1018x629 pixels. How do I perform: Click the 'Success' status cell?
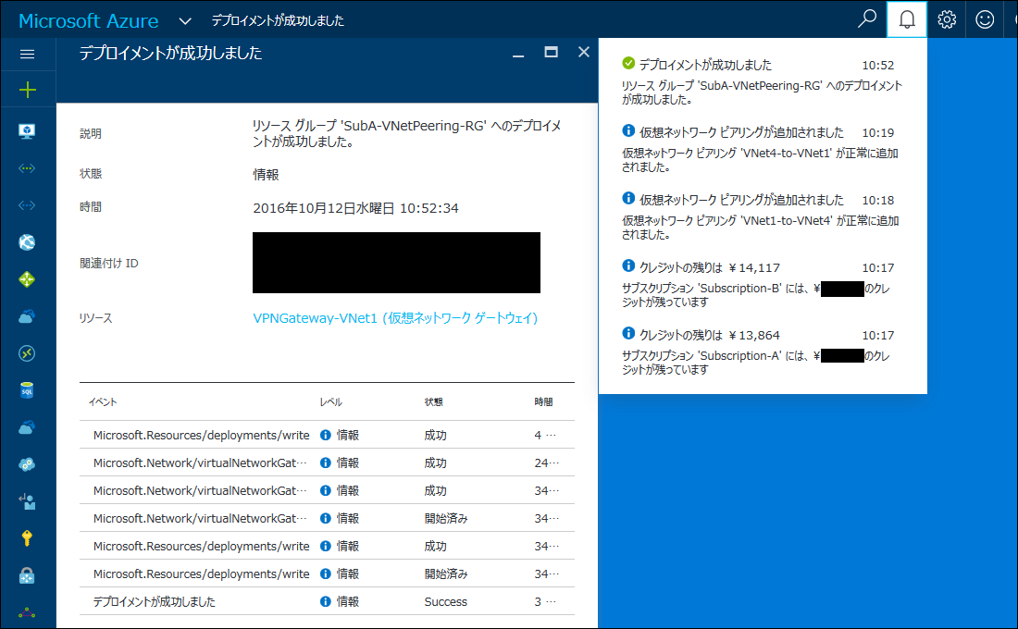click(445, 602)
